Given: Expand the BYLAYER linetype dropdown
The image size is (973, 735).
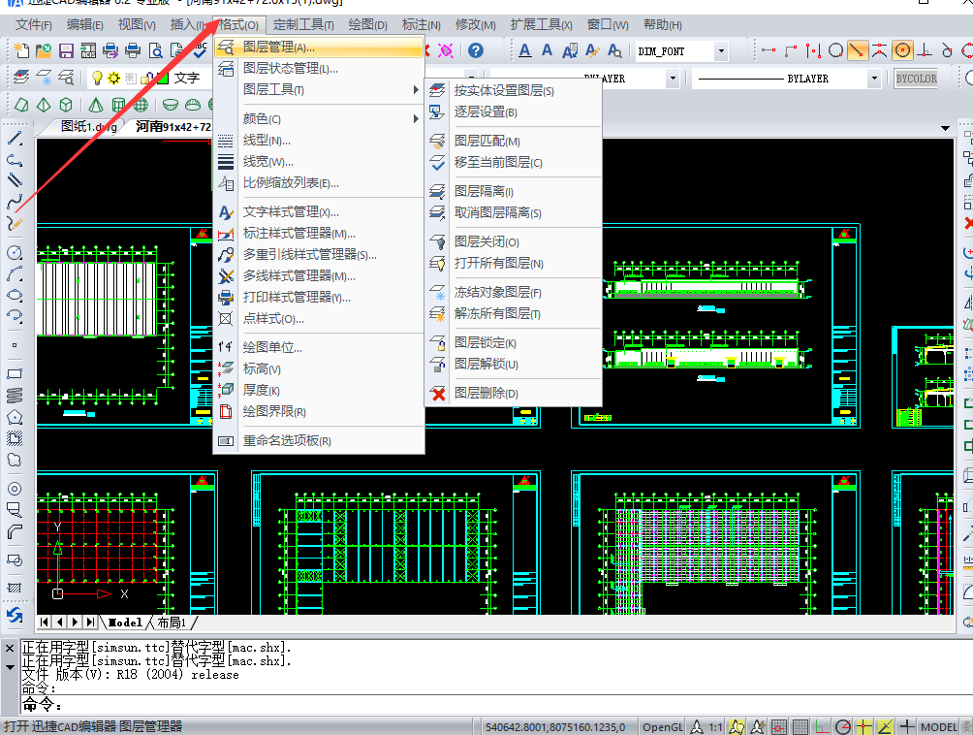Looking at the screenshot, I should 875,77.
